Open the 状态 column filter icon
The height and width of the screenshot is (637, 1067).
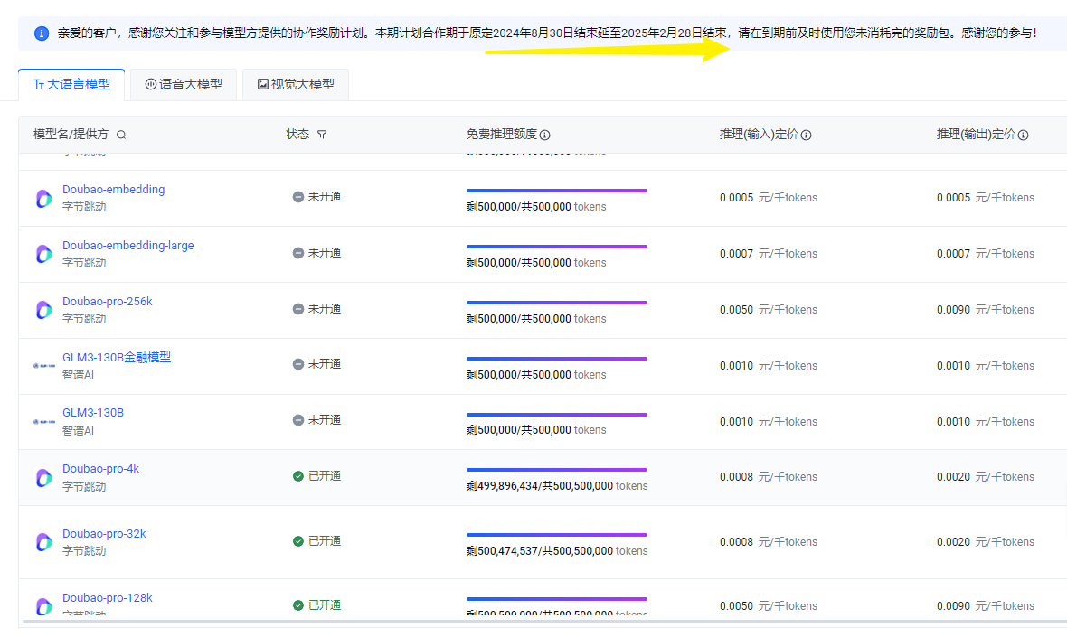[322, 135]
